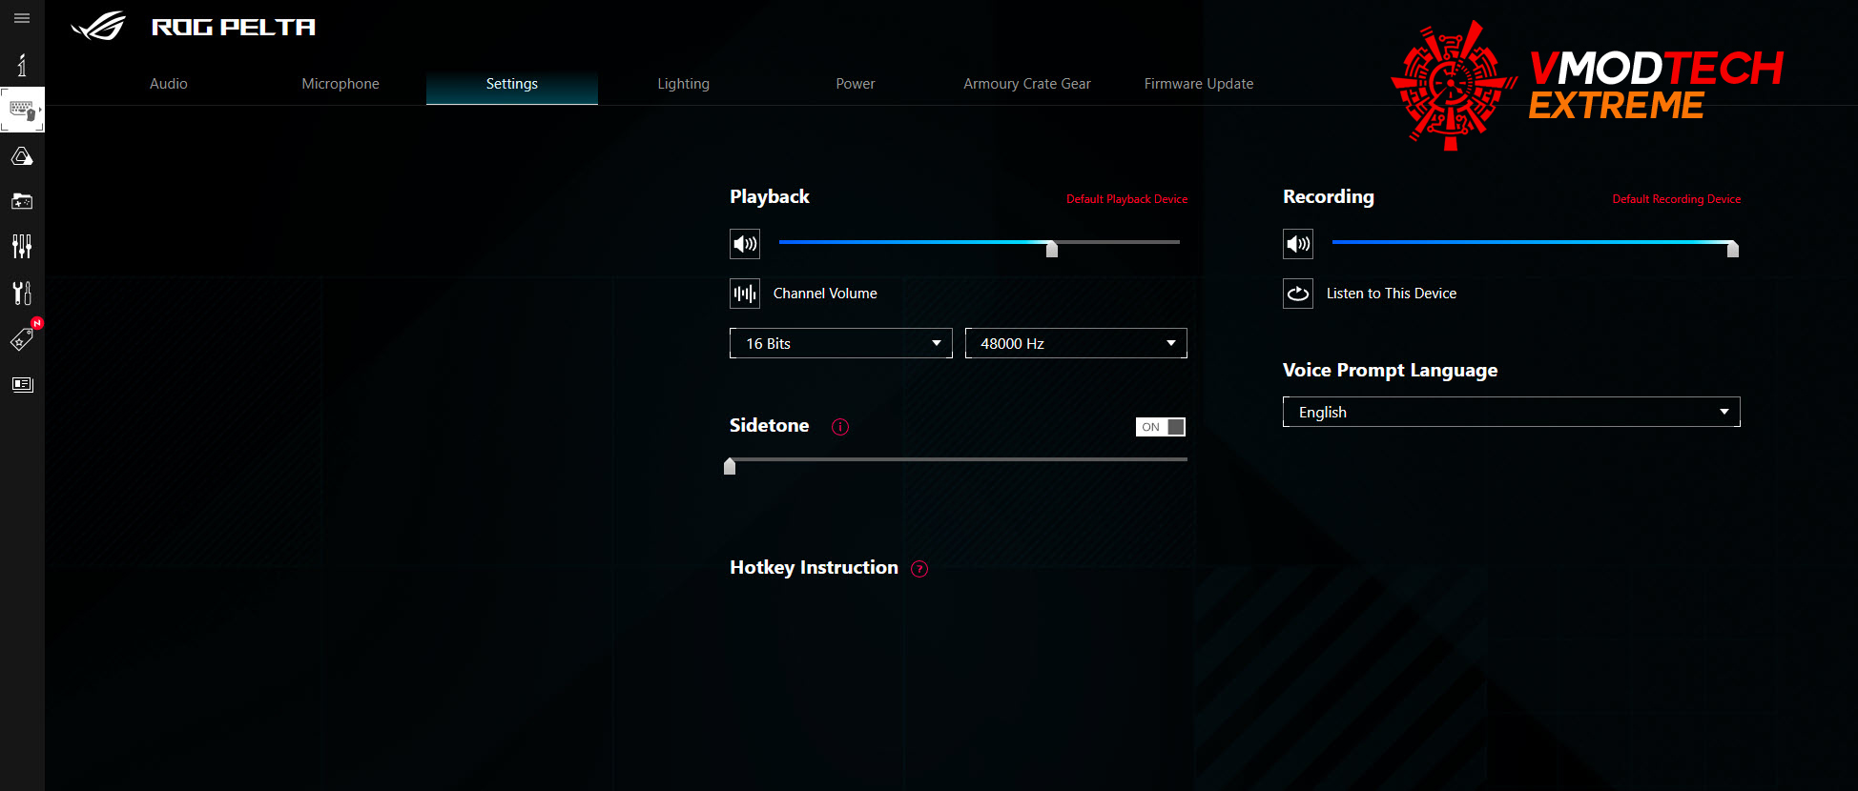Open the sliders tuning icon in sidebar
This screenshot has height=791, width=1858.
(22, 247)
